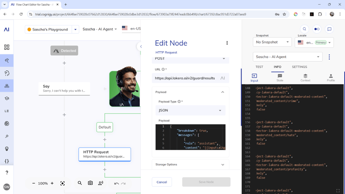The width and height of the screenshot is (345, 194).
Task: Expand fullscreen for the JSON output panel
Action: tap(338, 190)
